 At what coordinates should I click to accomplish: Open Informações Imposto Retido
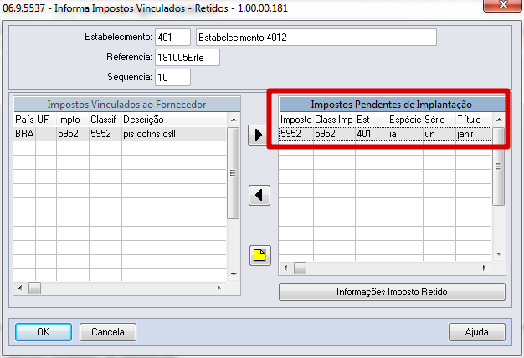[392, 292]
